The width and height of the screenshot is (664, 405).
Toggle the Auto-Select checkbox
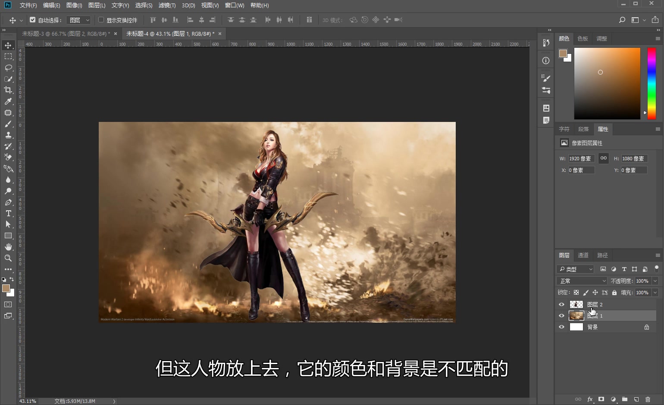click(x=32, y=20)
